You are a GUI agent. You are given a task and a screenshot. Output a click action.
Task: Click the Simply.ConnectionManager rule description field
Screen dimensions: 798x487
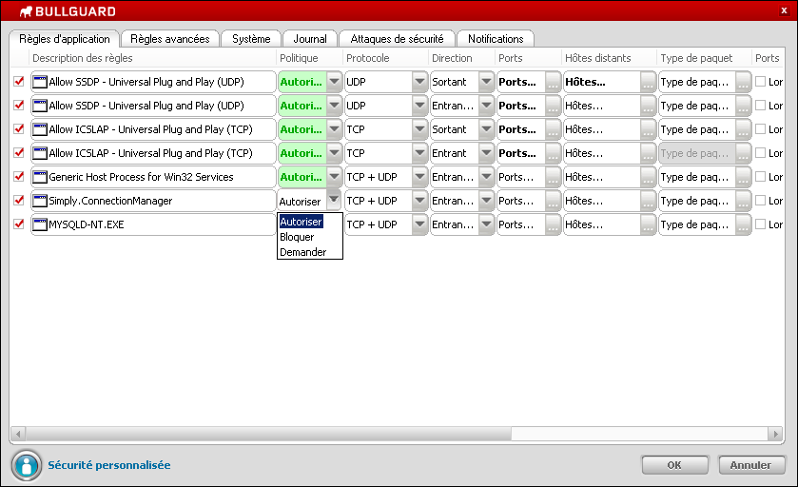click(153, 201)
